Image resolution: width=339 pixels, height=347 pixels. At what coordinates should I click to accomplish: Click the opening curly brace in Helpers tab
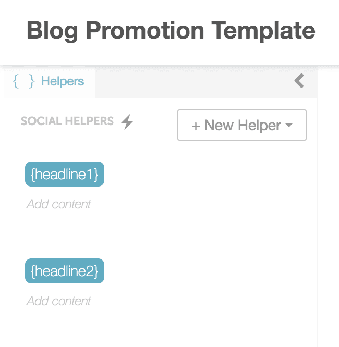[x=15, y=81]
